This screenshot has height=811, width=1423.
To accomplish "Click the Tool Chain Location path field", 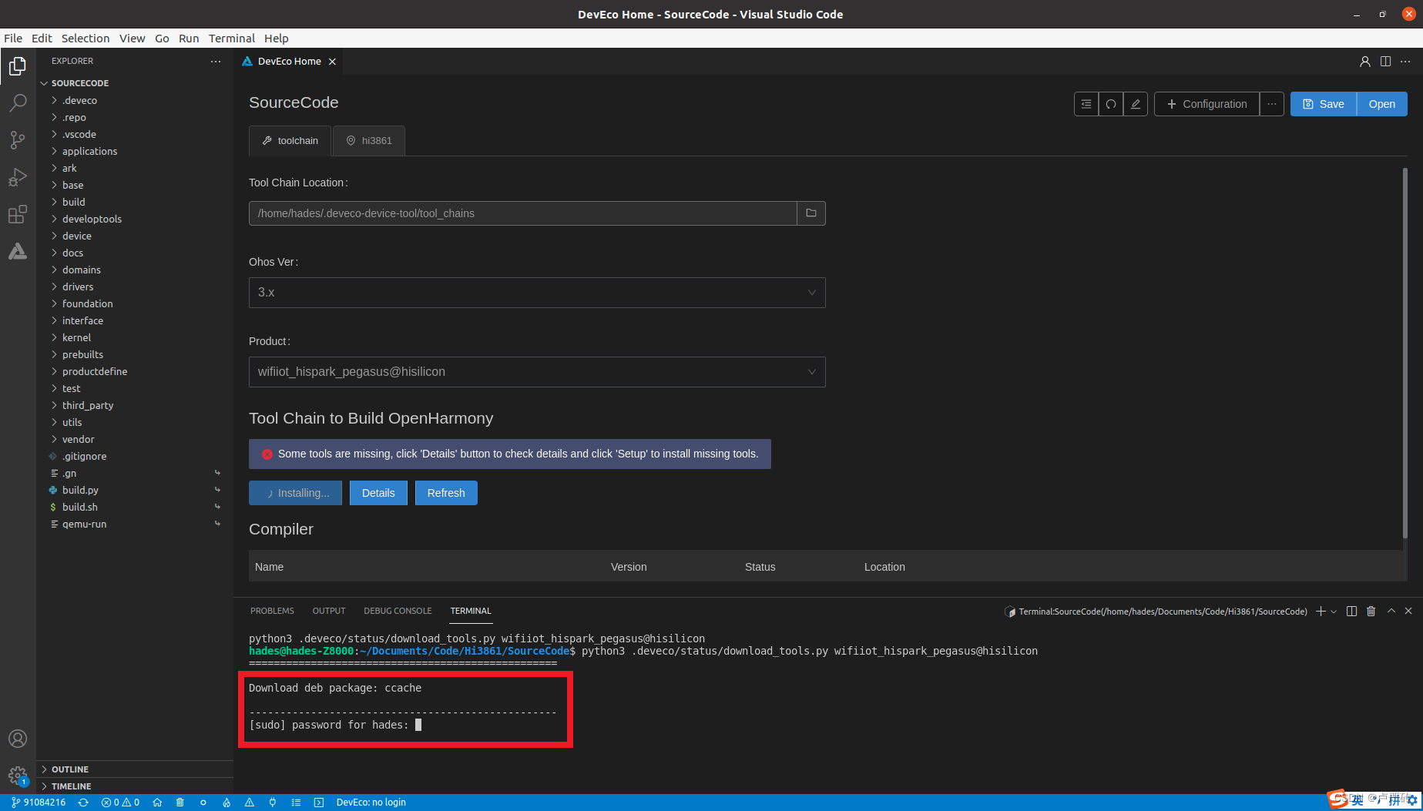I will pyautogui.click(x=523, y=213).
